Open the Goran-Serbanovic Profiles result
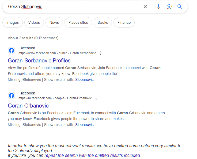This screenshot has width=197, height=159. click(39, 61)
